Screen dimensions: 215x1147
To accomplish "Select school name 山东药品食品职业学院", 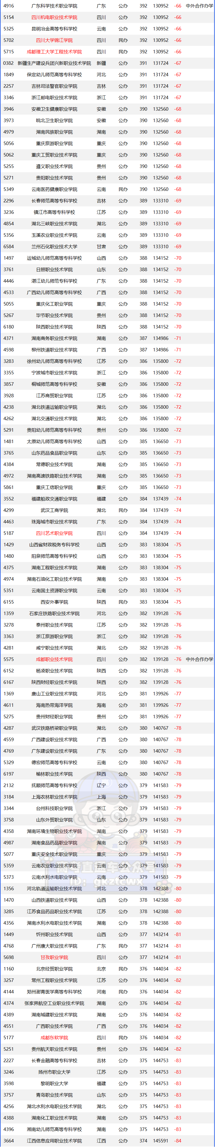I will click(54, 453).
